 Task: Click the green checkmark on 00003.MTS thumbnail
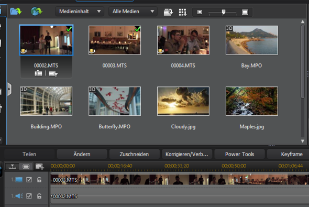137,29
